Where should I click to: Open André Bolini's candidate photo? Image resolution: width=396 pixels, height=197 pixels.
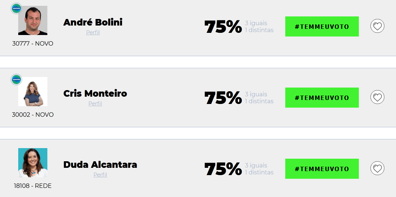[33, 20]
